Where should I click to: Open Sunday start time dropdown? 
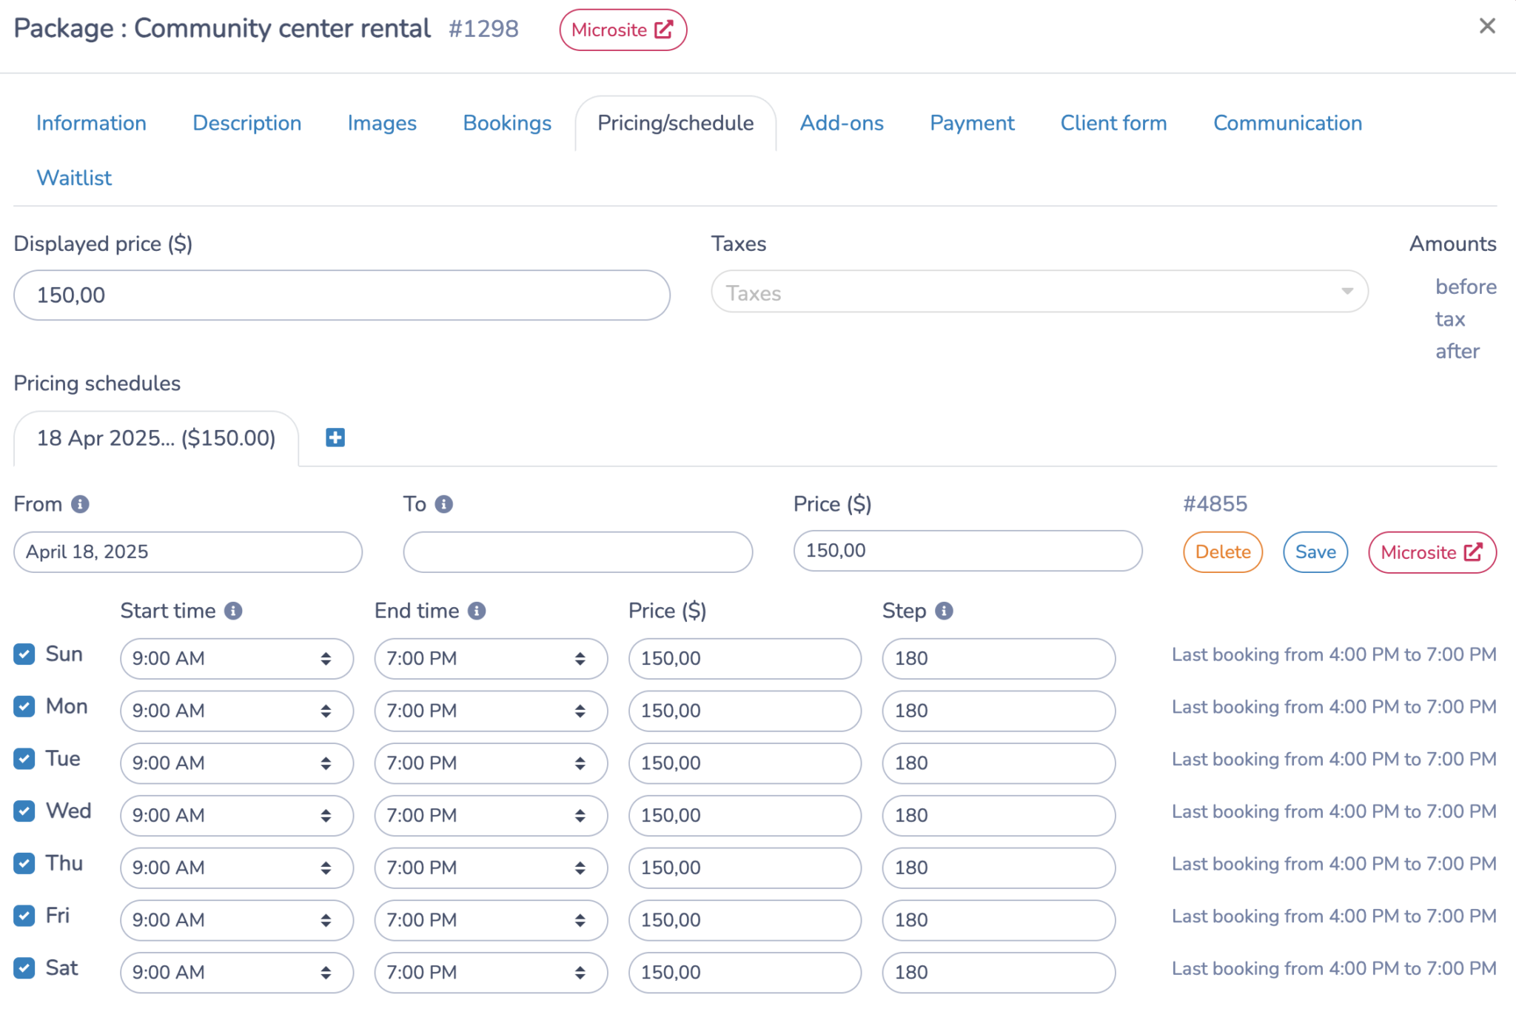click(x=237, y=658)
